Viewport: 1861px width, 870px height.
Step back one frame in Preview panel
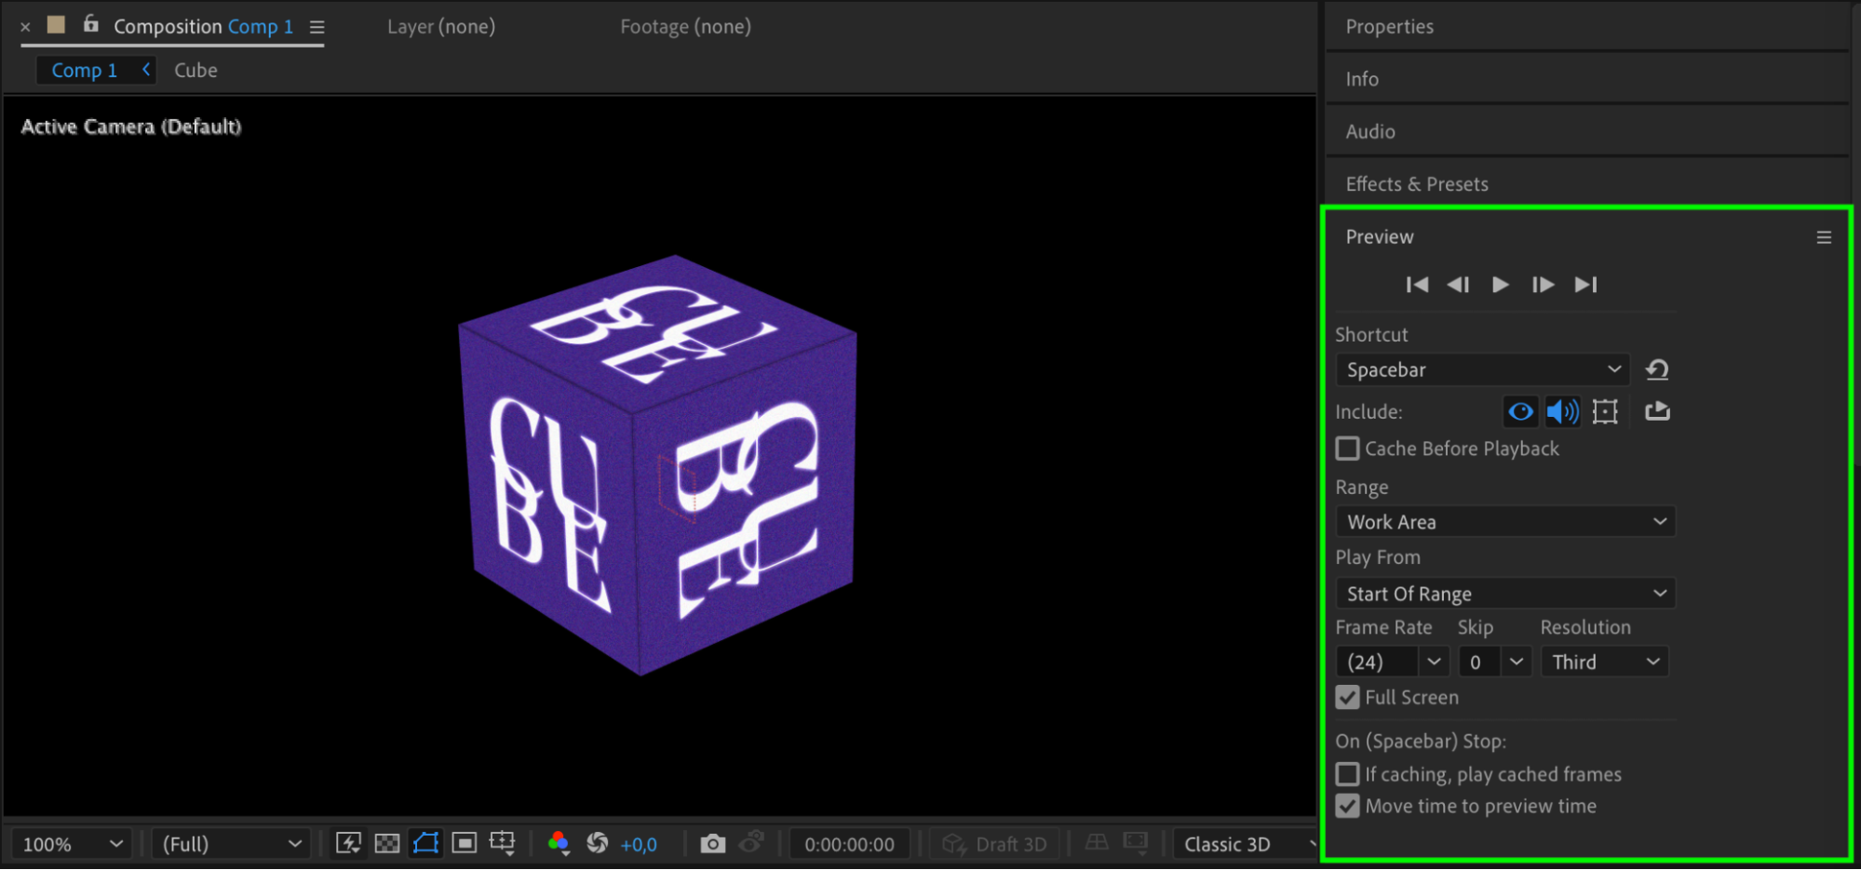tap(1459, 285)
